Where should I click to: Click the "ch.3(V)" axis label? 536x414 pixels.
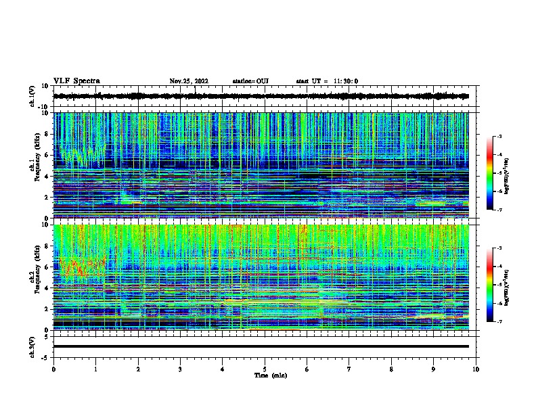coord(32,347)
